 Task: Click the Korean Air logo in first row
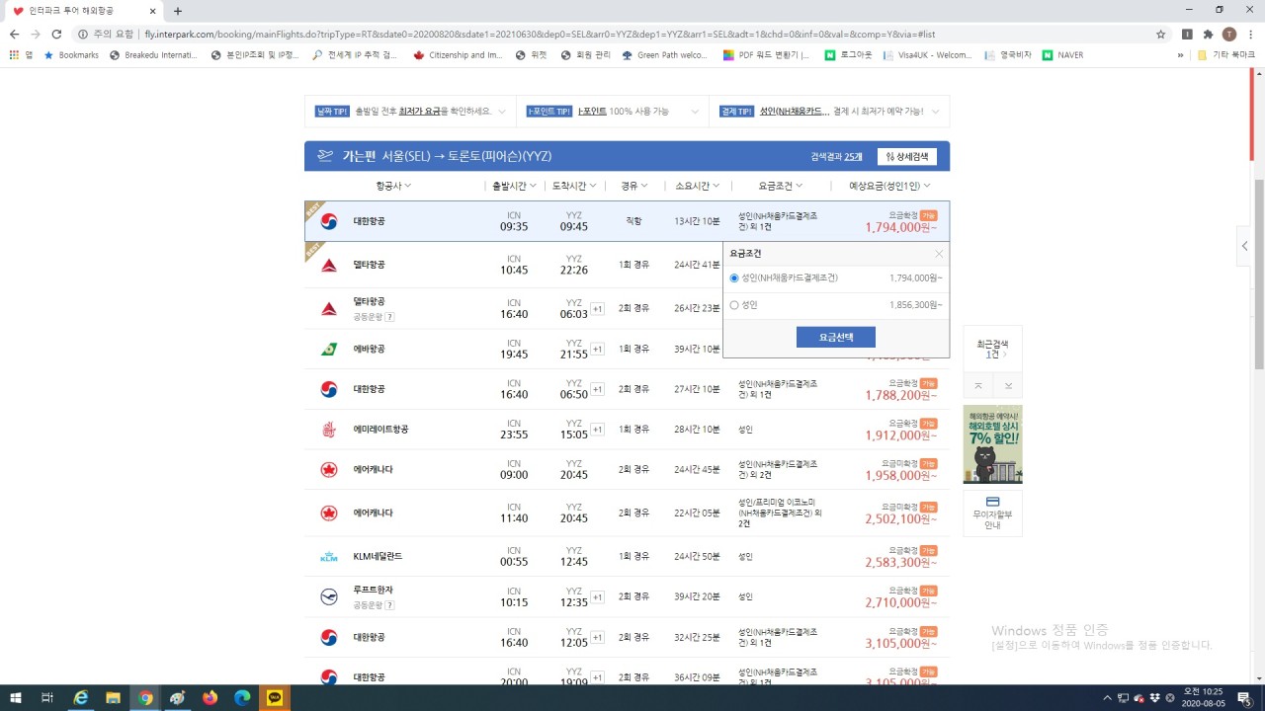tap(329, 221)
